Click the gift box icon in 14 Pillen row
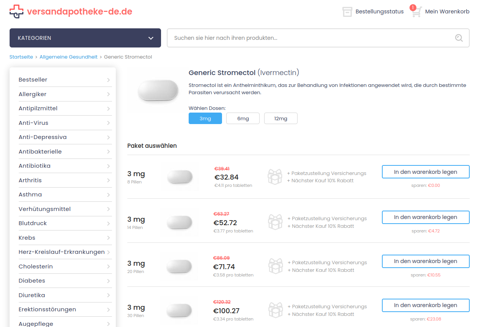The width and height of the screenshot is (500, 327). tap(275, 222)
